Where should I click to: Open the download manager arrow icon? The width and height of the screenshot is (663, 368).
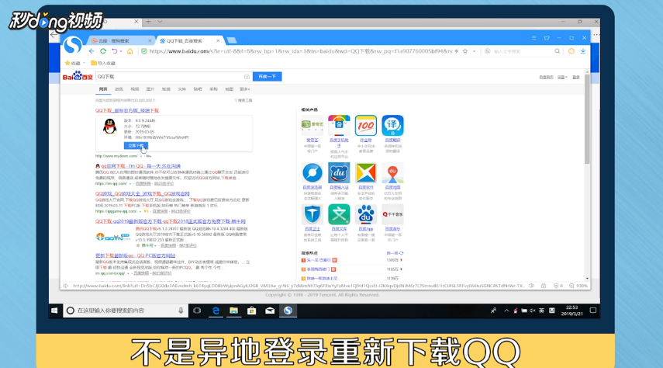(x=583, y=51)
